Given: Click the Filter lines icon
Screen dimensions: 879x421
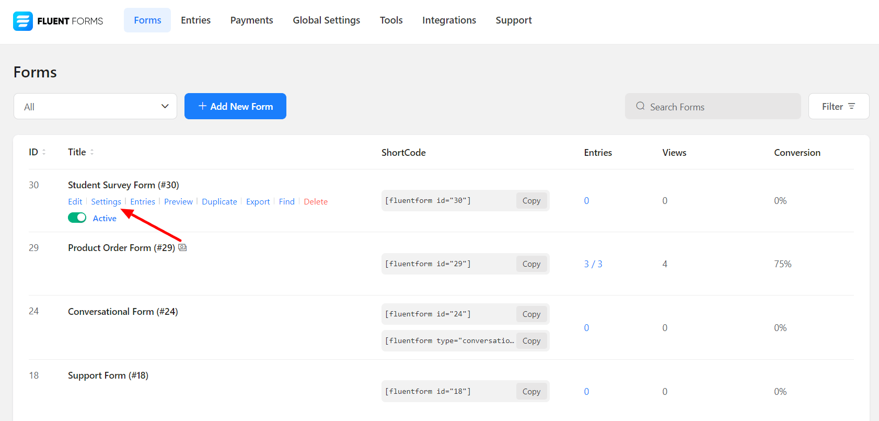Looking at the screenshot, I should [851, 106].
